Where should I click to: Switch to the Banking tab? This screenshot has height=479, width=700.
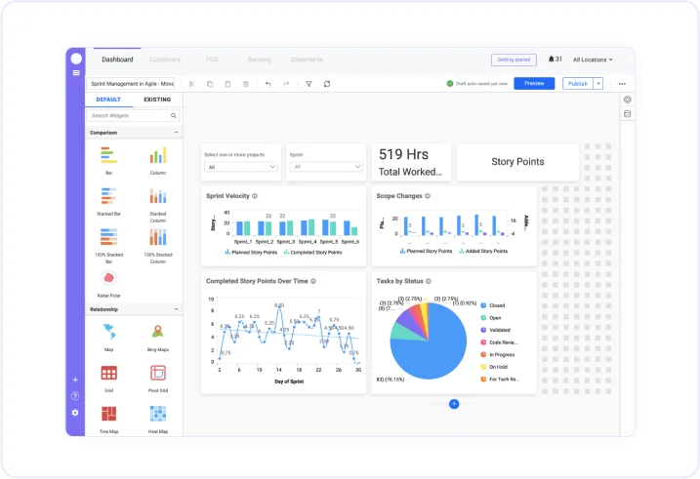pos(260,60)
